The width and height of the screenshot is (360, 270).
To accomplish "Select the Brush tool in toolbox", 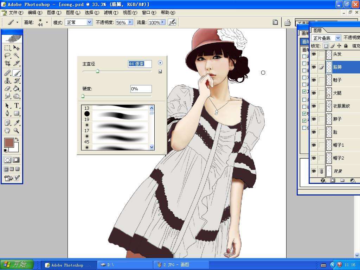I will point(16,73).
